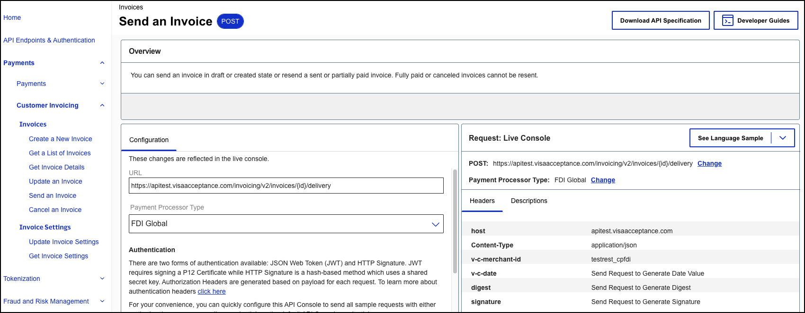Screen dimensions: 805x313
Task: Click 'Send Request to Generate Digest'
Action: pos(641,288)
